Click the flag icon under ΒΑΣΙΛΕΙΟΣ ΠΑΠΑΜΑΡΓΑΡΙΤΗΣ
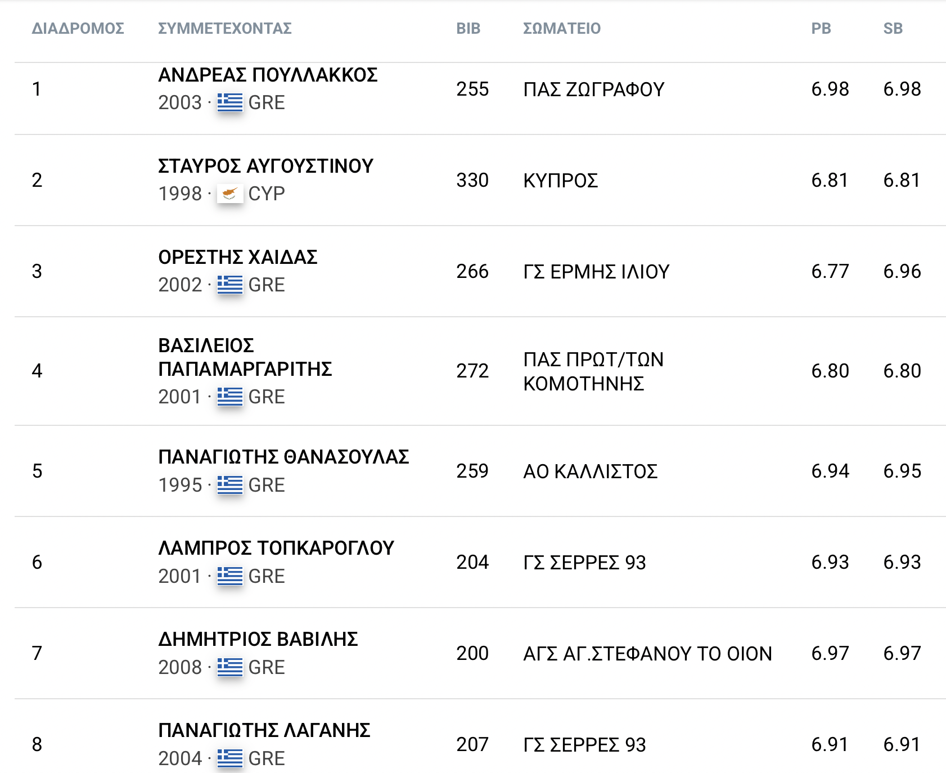This screenshot has height=773, width=946. coord(229,397)
